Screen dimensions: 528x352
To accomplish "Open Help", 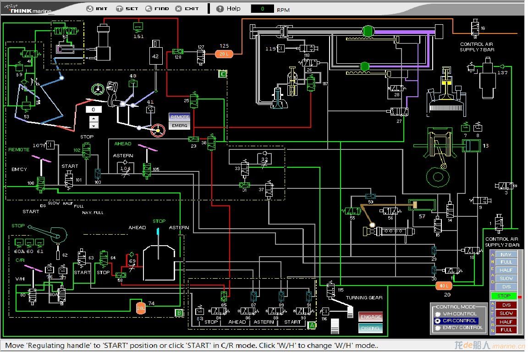I will pos(229,8).
